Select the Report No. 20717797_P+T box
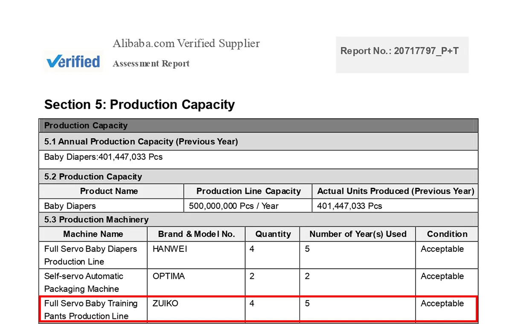Viewport: 512px width, 324px height. [x=402, y=55]
